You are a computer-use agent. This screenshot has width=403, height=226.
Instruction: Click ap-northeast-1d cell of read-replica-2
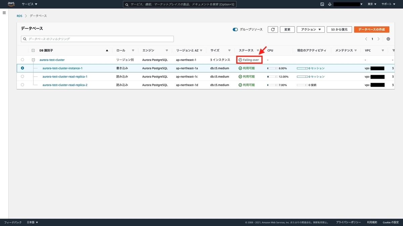[x=187, y=85]
